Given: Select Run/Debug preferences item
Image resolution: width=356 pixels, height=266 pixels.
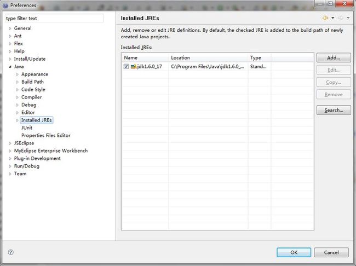Looking at the screenshot, I should (x=27, y=166).
